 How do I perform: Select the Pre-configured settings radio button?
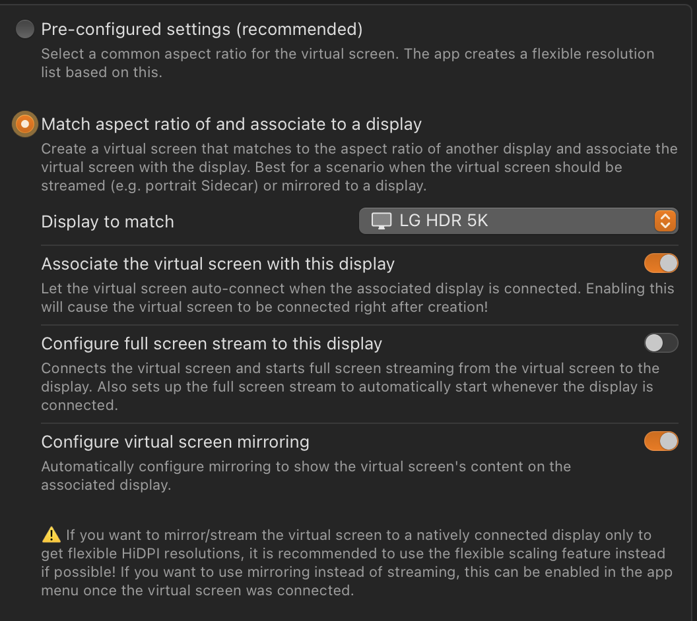[25, 29]
